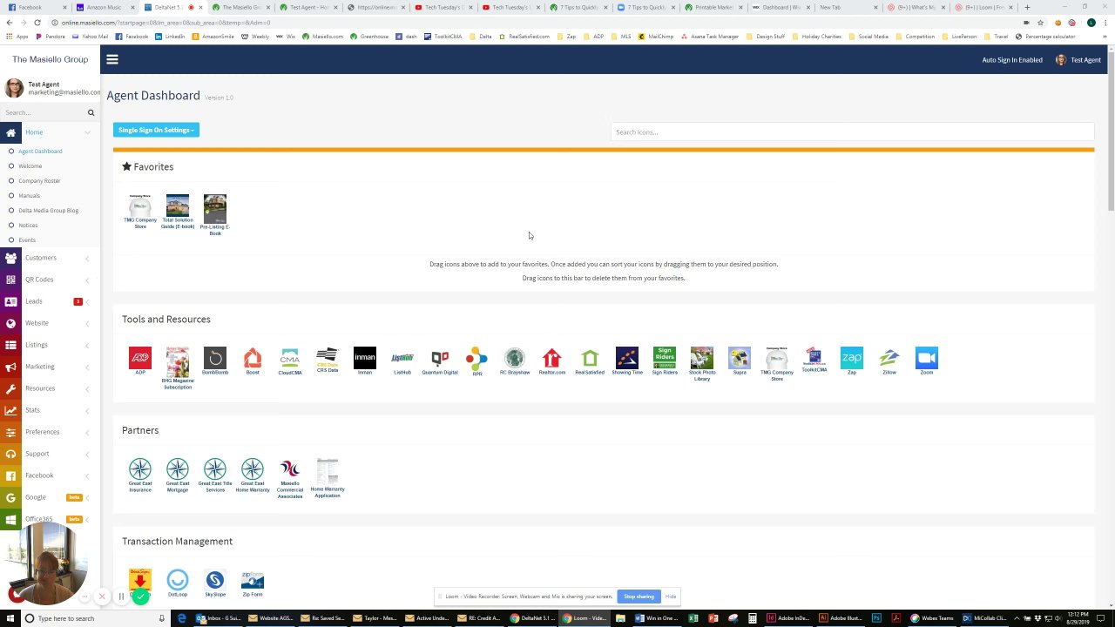Click Auto Sign In Enabled link
The image size is (1115, 627).
[x=1012, y=60]
